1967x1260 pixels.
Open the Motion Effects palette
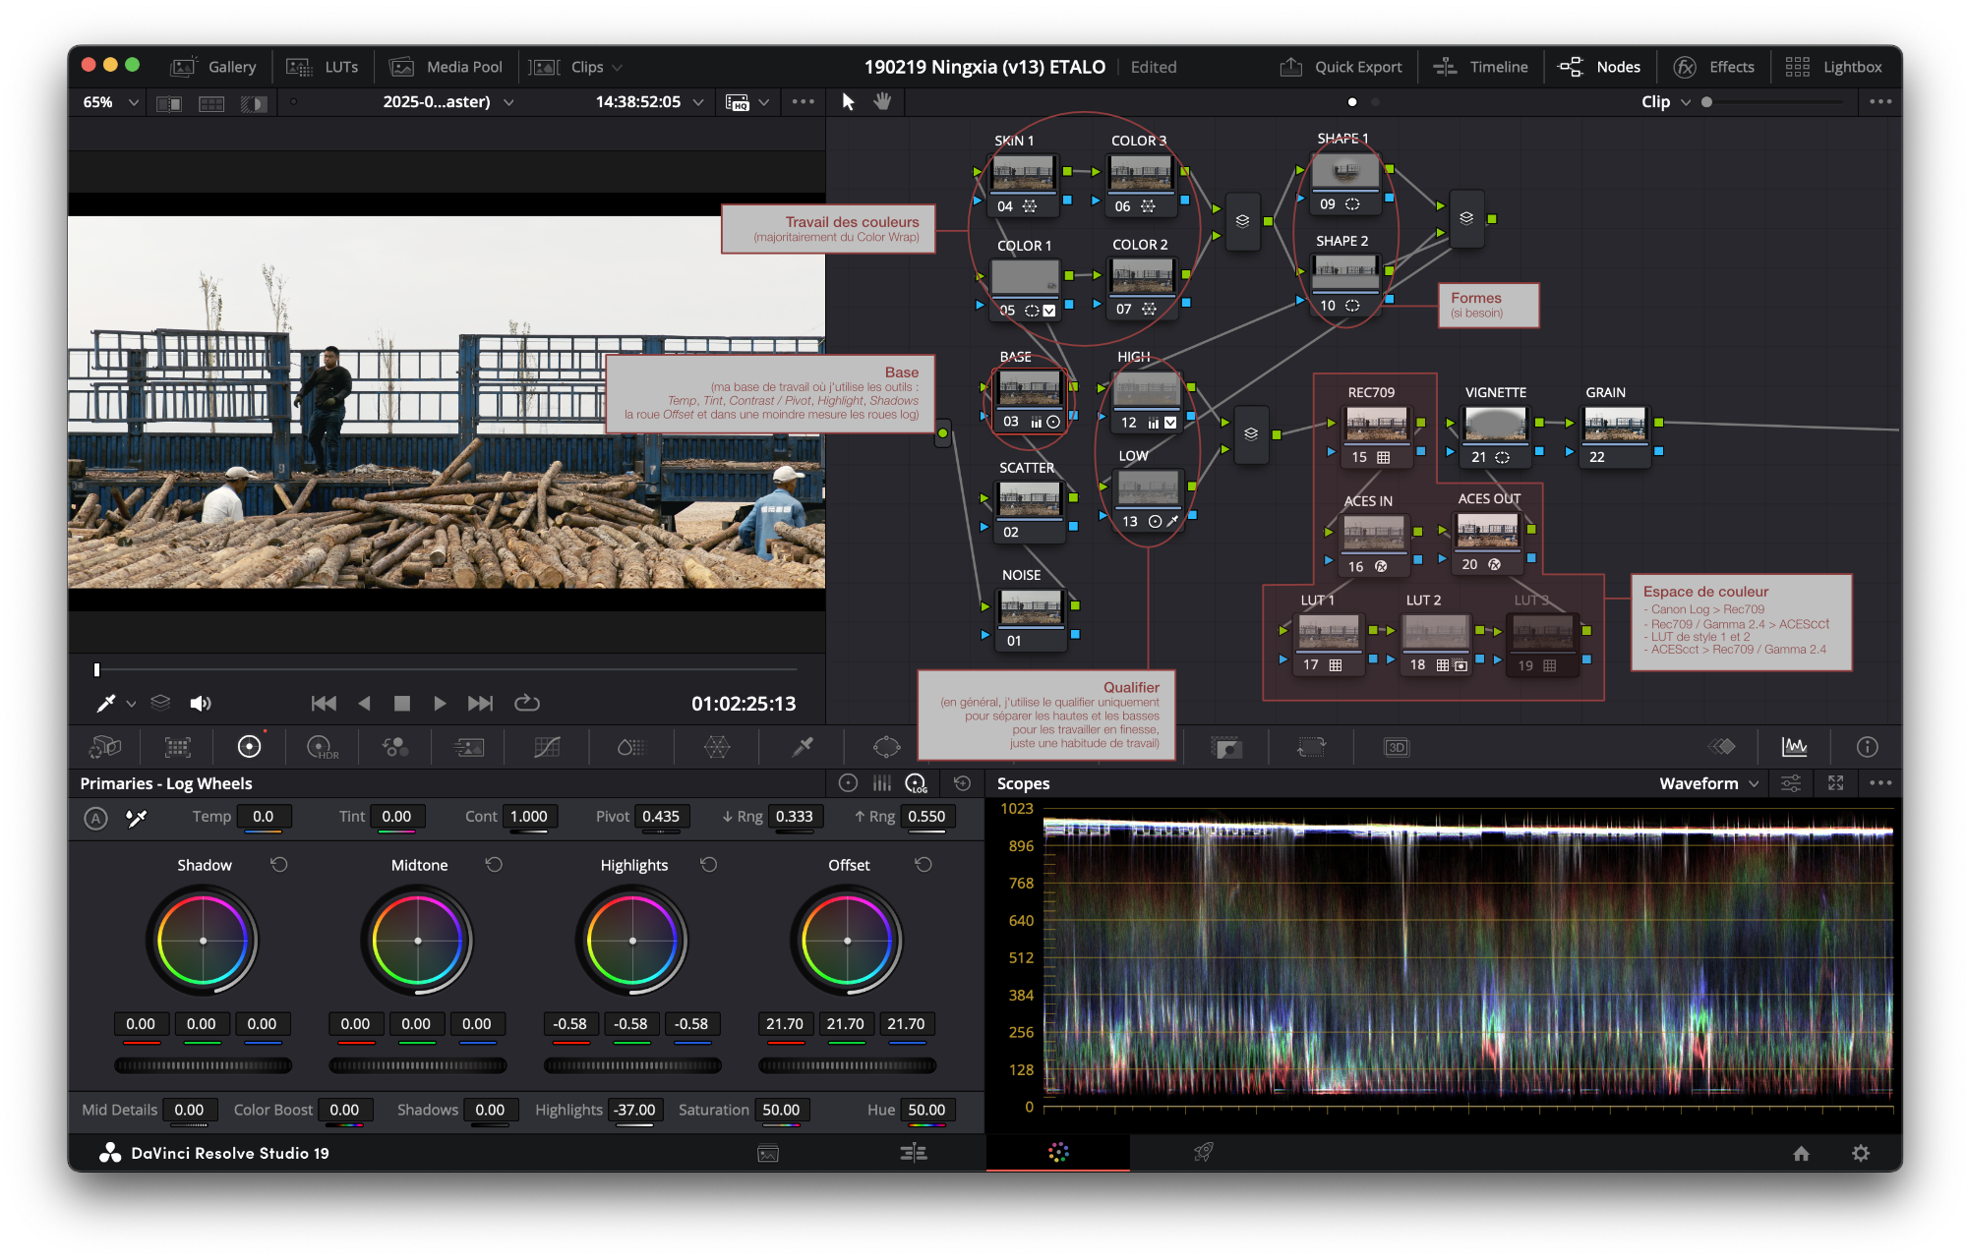pyautogui.click(x=468, y=748)
